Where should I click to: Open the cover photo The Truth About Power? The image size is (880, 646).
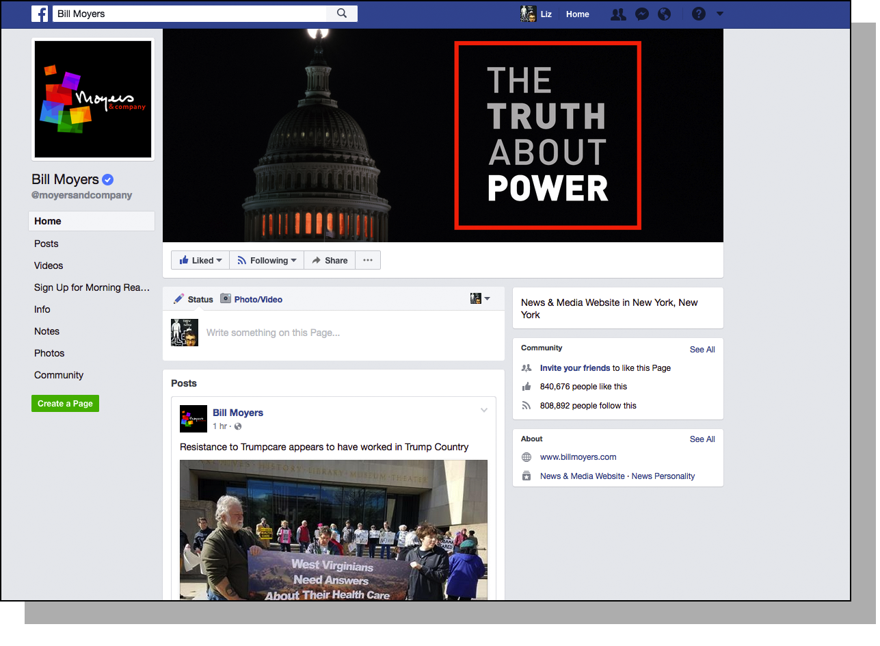coord(443,135)
